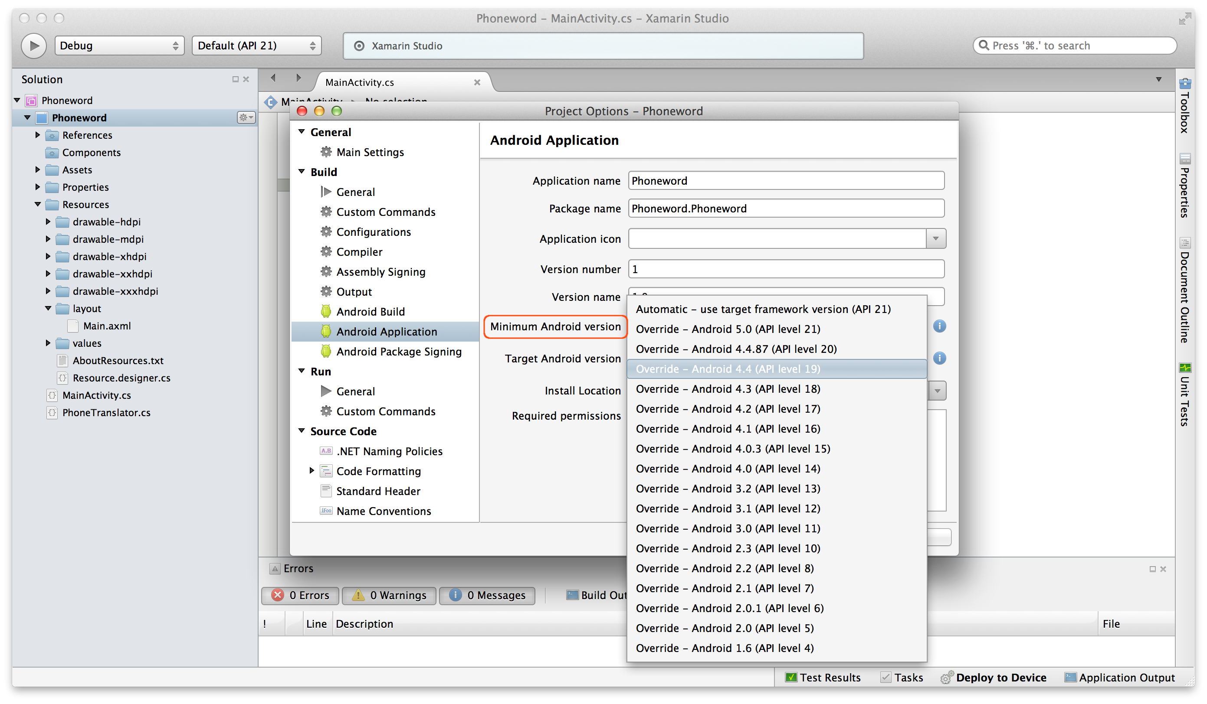Screen dimensions: 1207x704
Task: Toggle the 0 Messages filter button
Action: click(x=487, y=595)
